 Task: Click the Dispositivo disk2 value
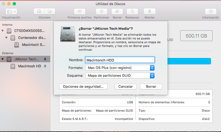point(206,119)
